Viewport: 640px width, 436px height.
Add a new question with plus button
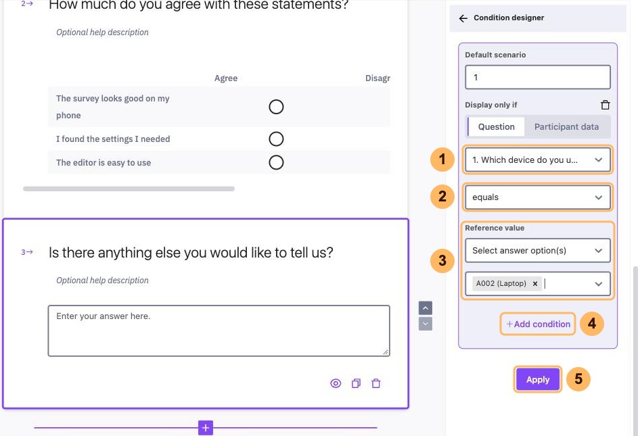point(206,428)
